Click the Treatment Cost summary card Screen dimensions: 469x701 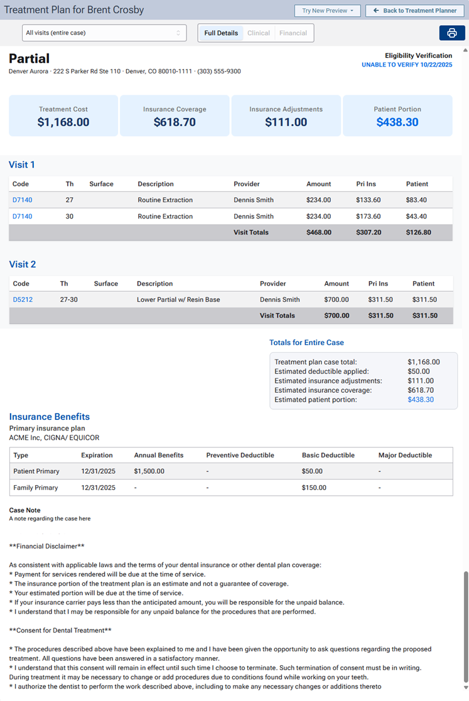click(63, 116)
